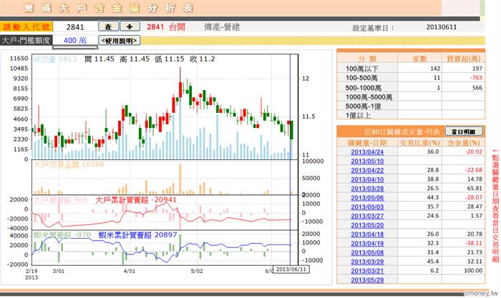Click the 查 search button

click(108, 26)
